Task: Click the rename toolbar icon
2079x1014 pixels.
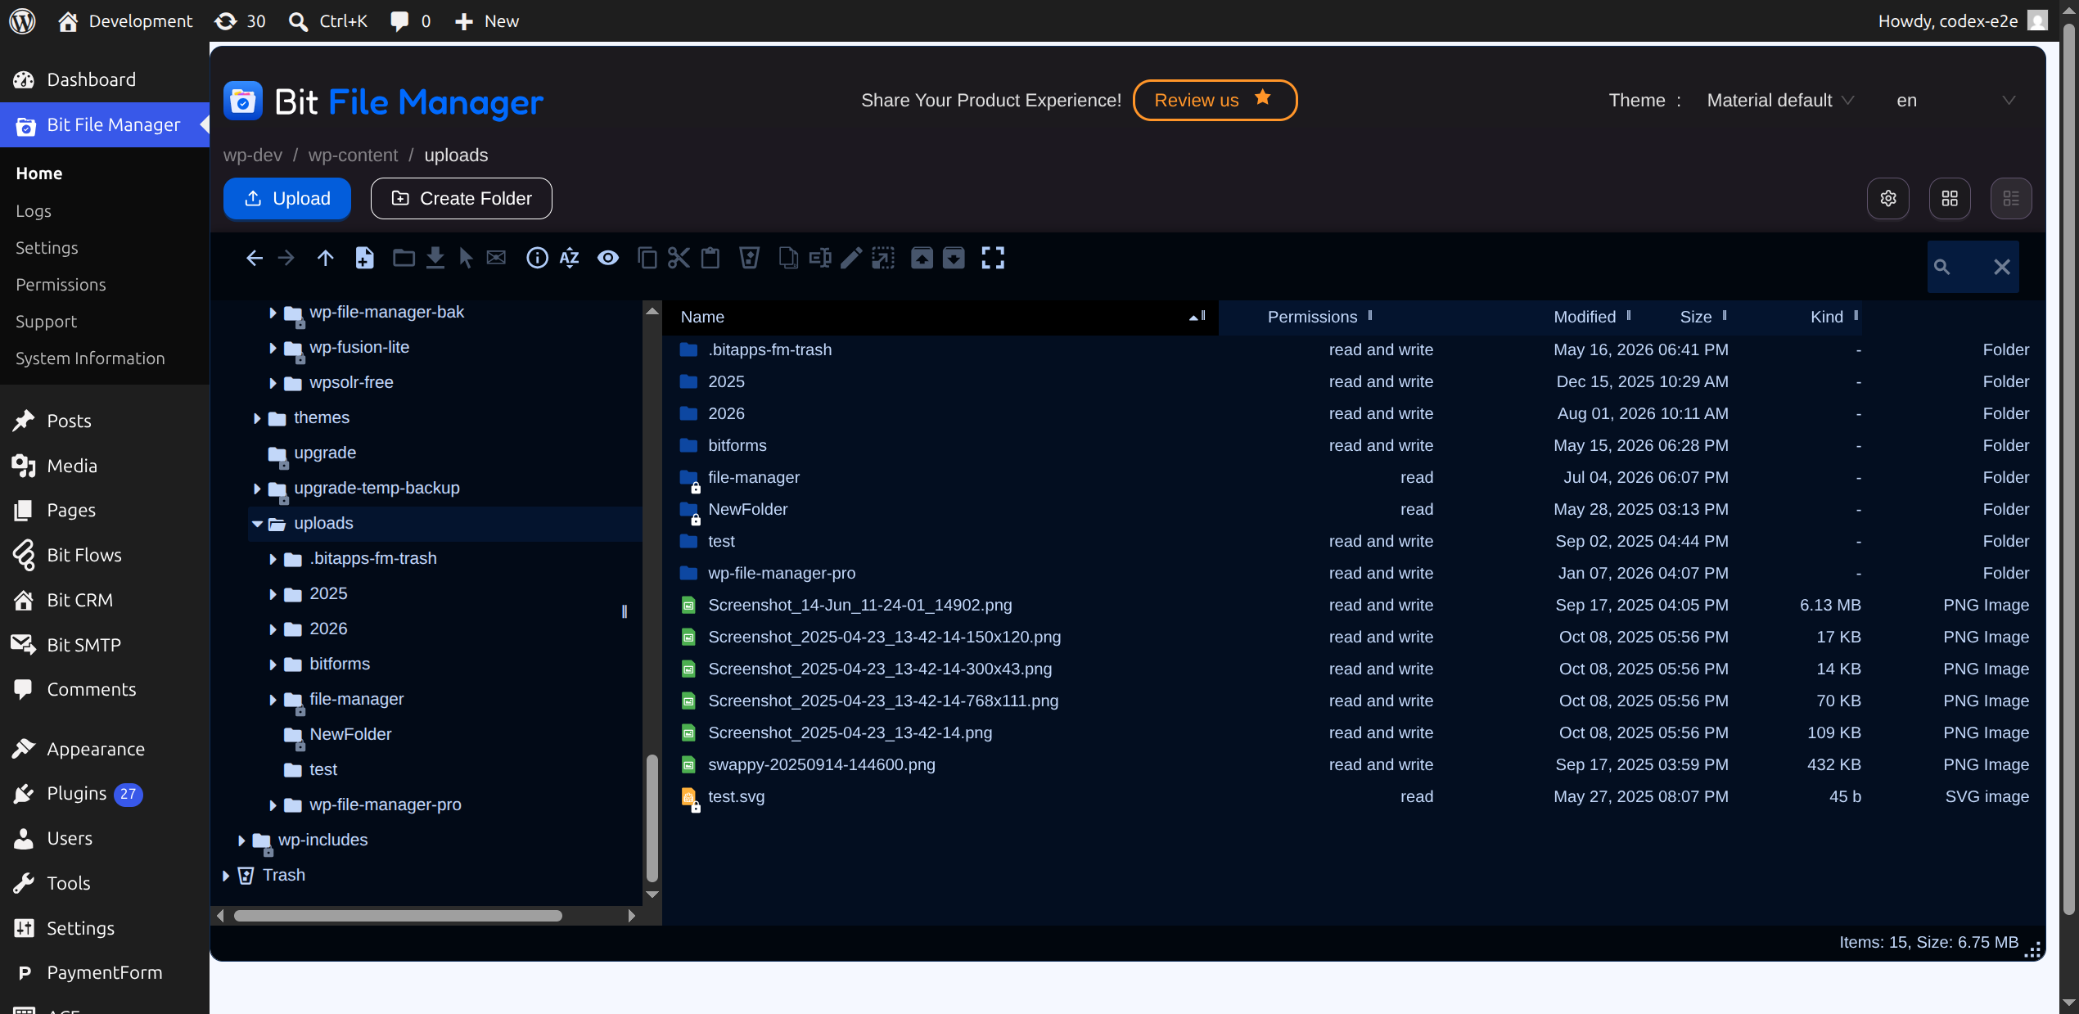Action: click(x=820, y=259)
